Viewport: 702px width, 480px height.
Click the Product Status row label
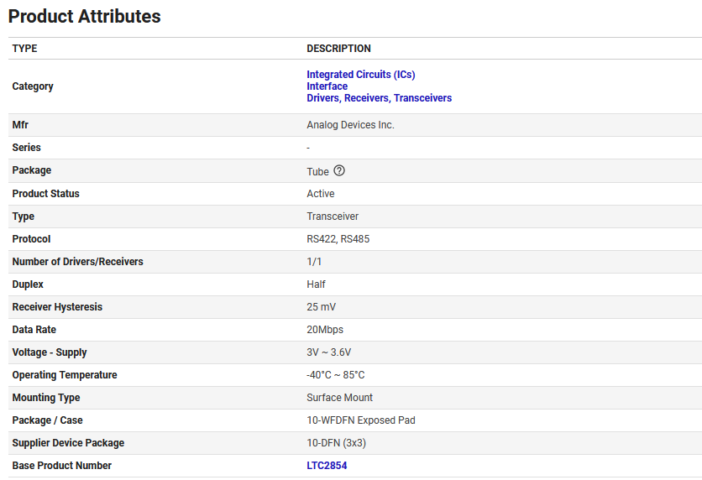[x=46, y=194]
